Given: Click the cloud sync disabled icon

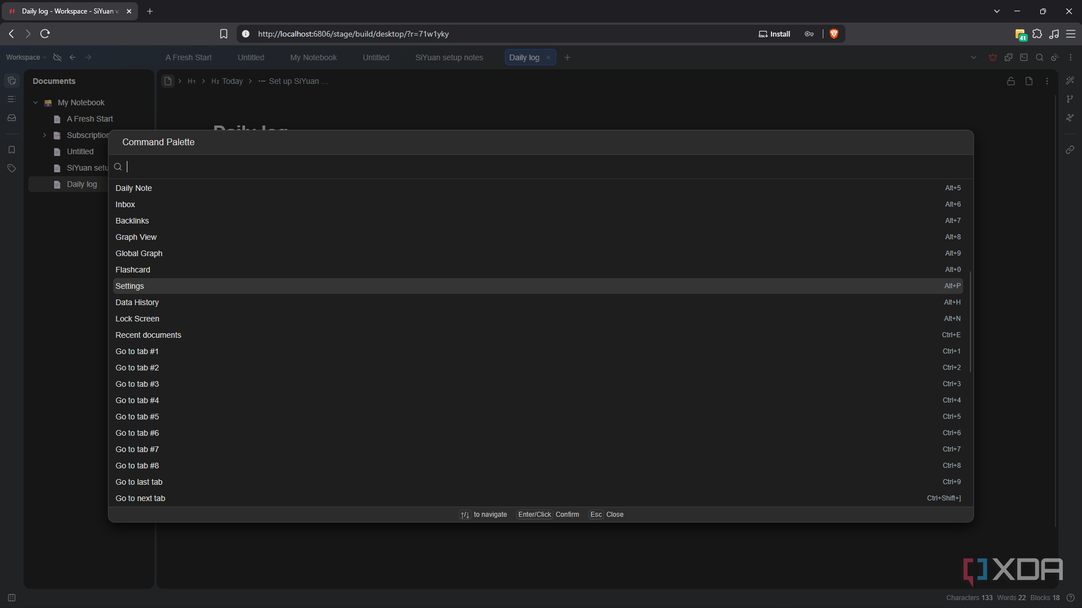Looking at the screenshot, I should coord(57,57).
